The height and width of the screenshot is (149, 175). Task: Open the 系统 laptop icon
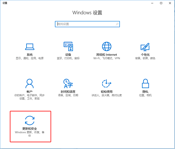click(29, 47)
